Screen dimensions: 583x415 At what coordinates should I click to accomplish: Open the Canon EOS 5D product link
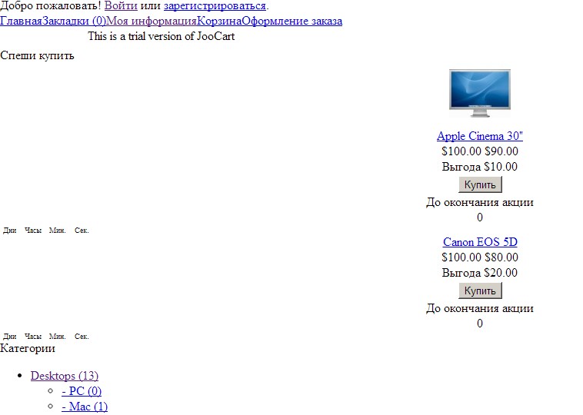(480, 242)
